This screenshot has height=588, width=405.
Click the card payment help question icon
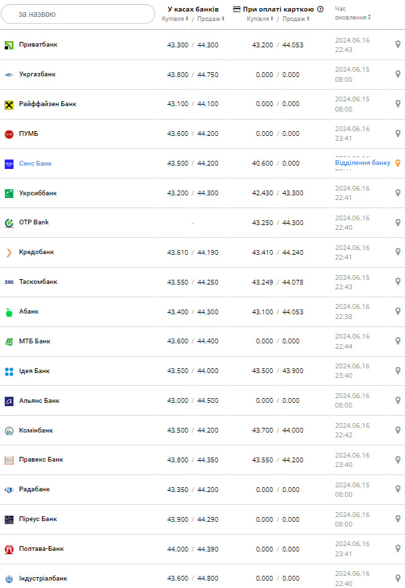click(x=320, y=9)
